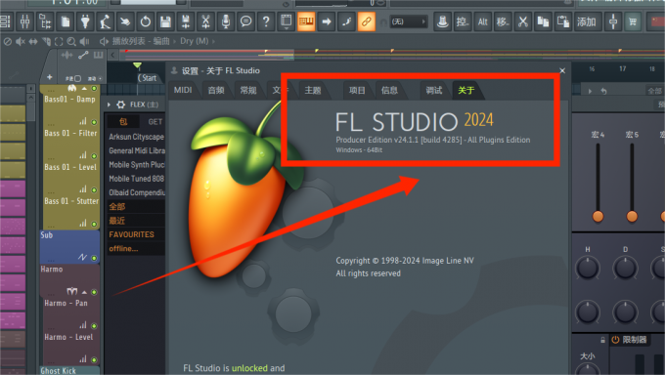The height and width of the screenshot is (375, 665).
Task: Click the H envelope knob
Action: pyautogui.click(x=588, y=268)
